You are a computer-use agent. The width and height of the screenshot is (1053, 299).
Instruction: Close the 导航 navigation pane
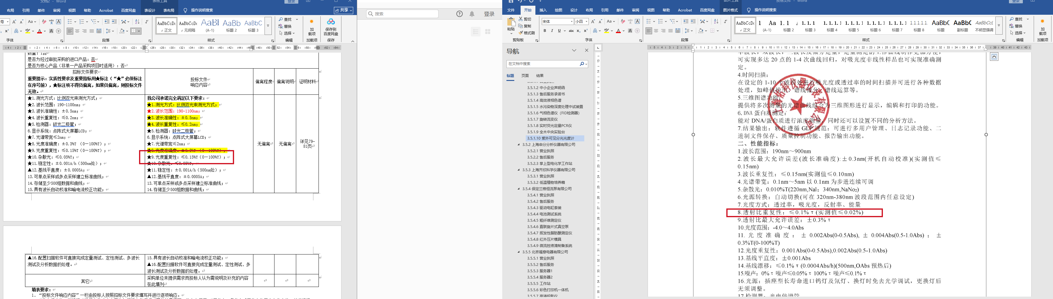point(587,51)
